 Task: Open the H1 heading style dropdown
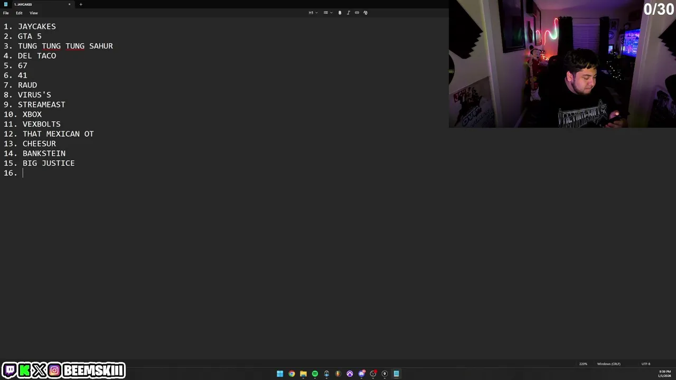point(313,13)
